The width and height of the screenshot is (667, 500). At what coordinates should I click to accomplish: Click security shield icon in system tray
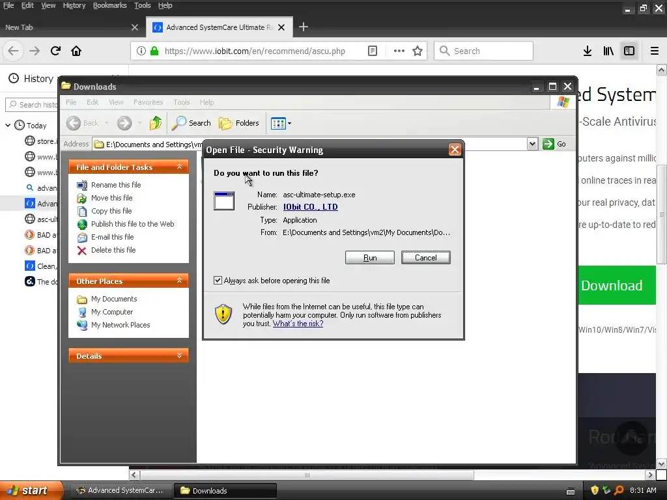coord(595,490)
